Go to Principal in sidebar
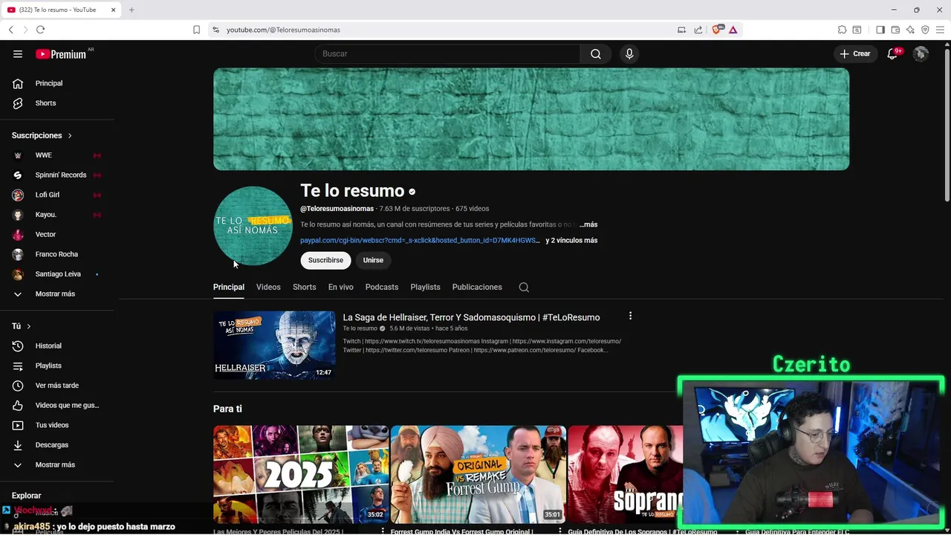Image resolution: width=951 pixels, height=535 pixels. [57, 83]
